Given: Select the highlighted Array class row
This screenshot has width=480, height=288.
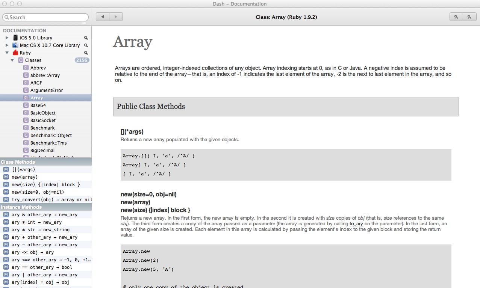Looking at the screenshot, I should coord(46,98).
